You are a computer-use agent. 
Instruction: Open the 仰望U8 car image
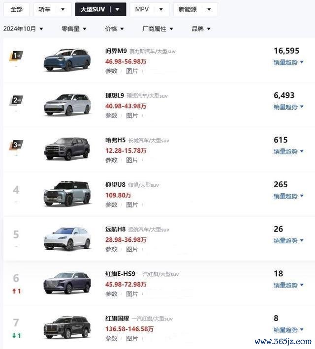click(67, 194)
